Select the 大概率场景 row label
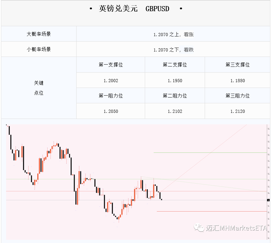The width and height of the screenshot is (271, 243). pos(39,34)
